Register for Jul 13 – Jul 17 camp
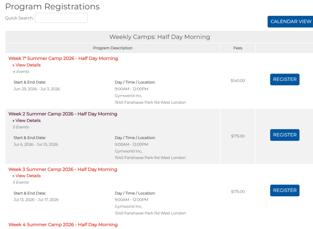Viewport: 313px width, 229px height. (x=285, y=191)
